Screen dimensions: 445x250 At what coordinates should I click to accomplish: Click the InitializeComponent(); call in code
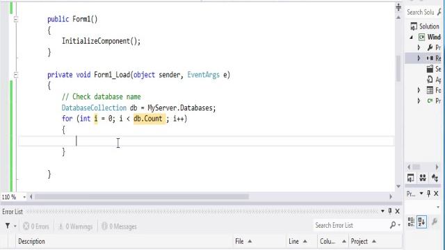click(101, 41)
